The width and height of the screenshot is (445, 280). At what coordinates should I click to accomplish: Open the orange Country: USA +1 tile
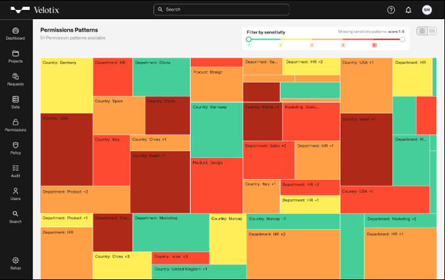pyautogui.click(x=366, y=85)
